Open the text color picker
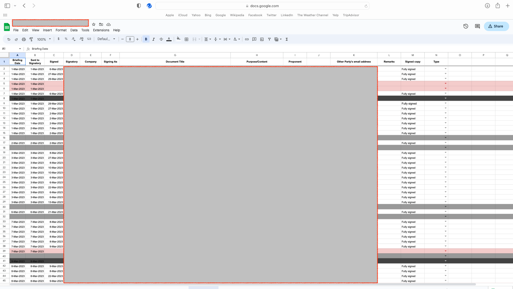This screenshot has height=289, width=513. point(169,39)
